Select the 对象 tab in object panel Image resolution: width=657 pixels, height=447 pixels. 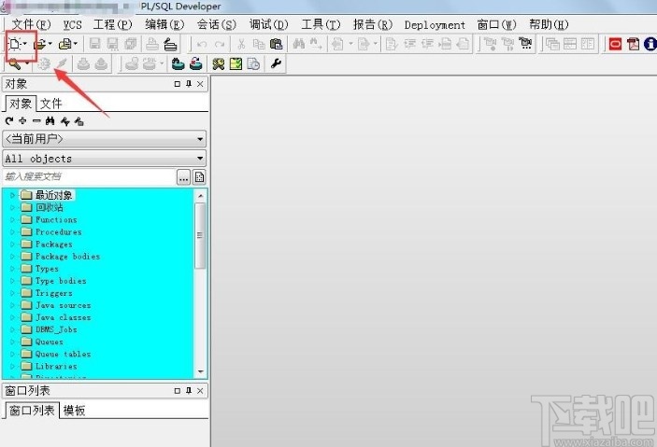tap(21, 104)
